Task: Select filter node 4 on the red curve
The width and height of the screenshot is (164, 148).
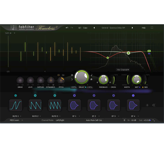Action: [x=108, y=58]
